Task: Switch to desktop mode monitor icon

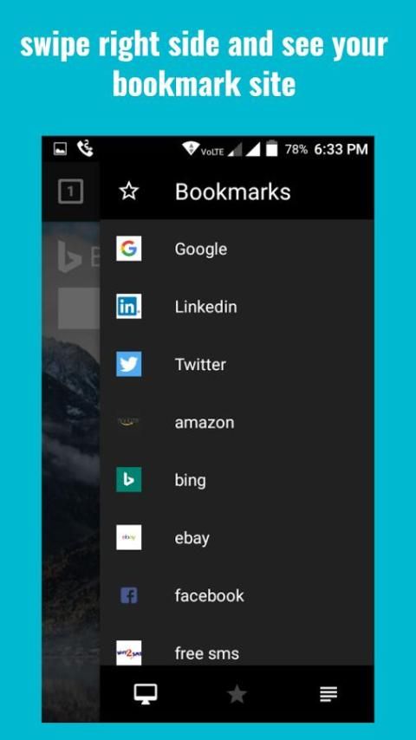Action: 146,694
